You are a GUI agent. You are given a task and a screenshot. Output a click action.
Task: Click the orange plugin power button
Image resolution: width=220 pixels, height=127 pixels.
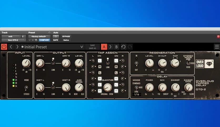pyautogui.click(x=4, y=47)
